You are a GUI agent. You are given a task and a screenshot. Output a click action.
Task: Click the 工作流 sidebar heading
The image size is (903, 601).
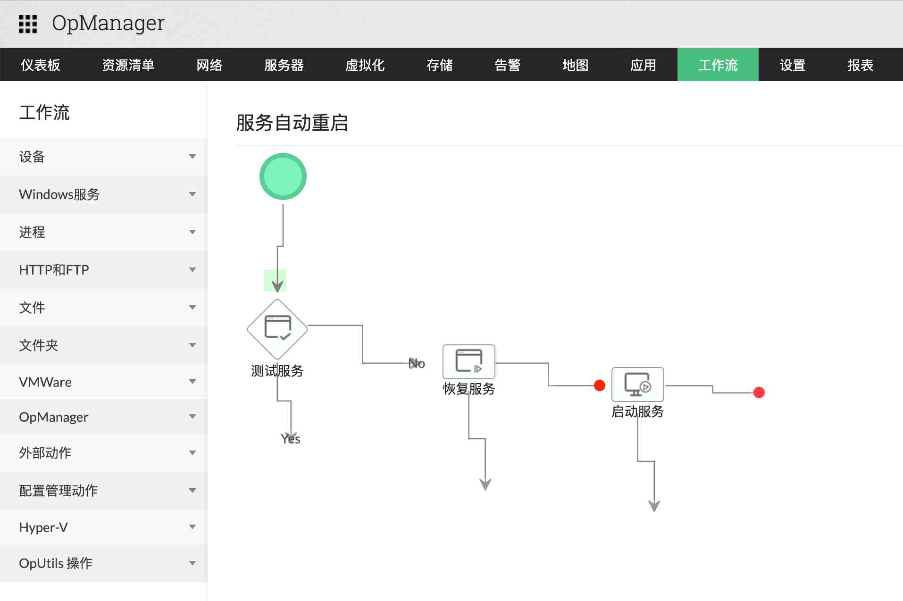pyautogui.click(x=45, y=113)
